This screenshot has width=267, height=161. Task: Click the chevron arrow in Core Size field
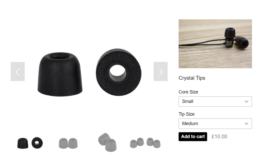pos(246,102)
